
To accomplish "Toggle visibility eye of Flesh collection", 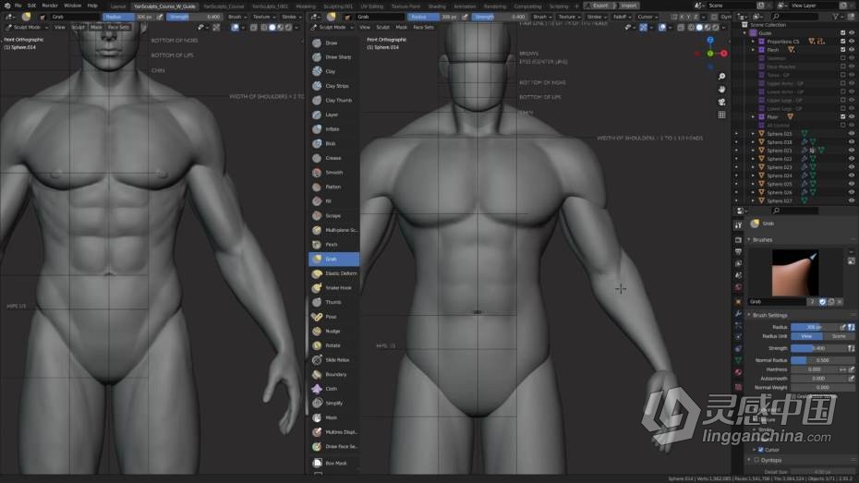I will (852, 49).
